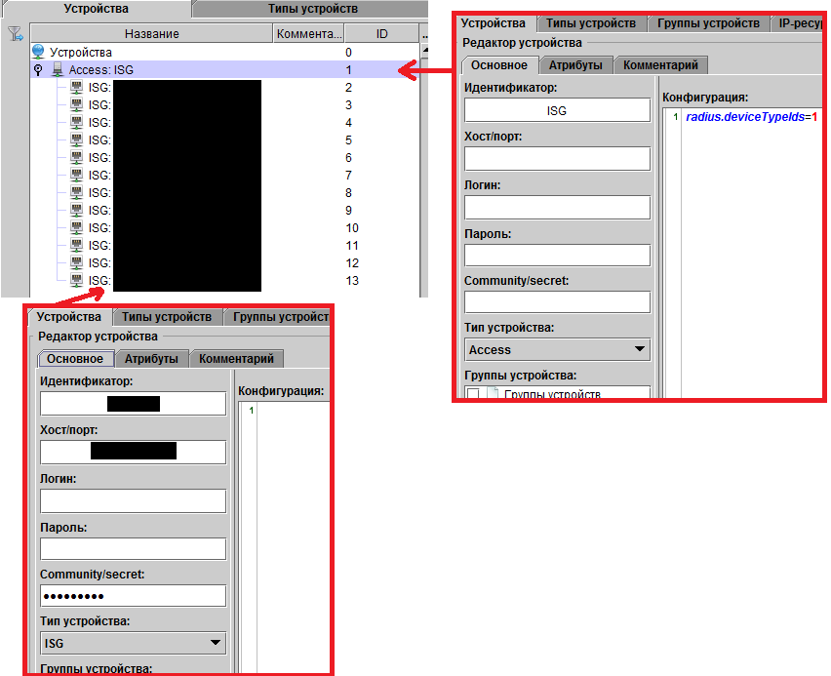Image resolution: width=831 pixels, height=676 pixels.
Task: Click the radius.deviceTypeIds=1 configuration line
Action: click(751, 117)
